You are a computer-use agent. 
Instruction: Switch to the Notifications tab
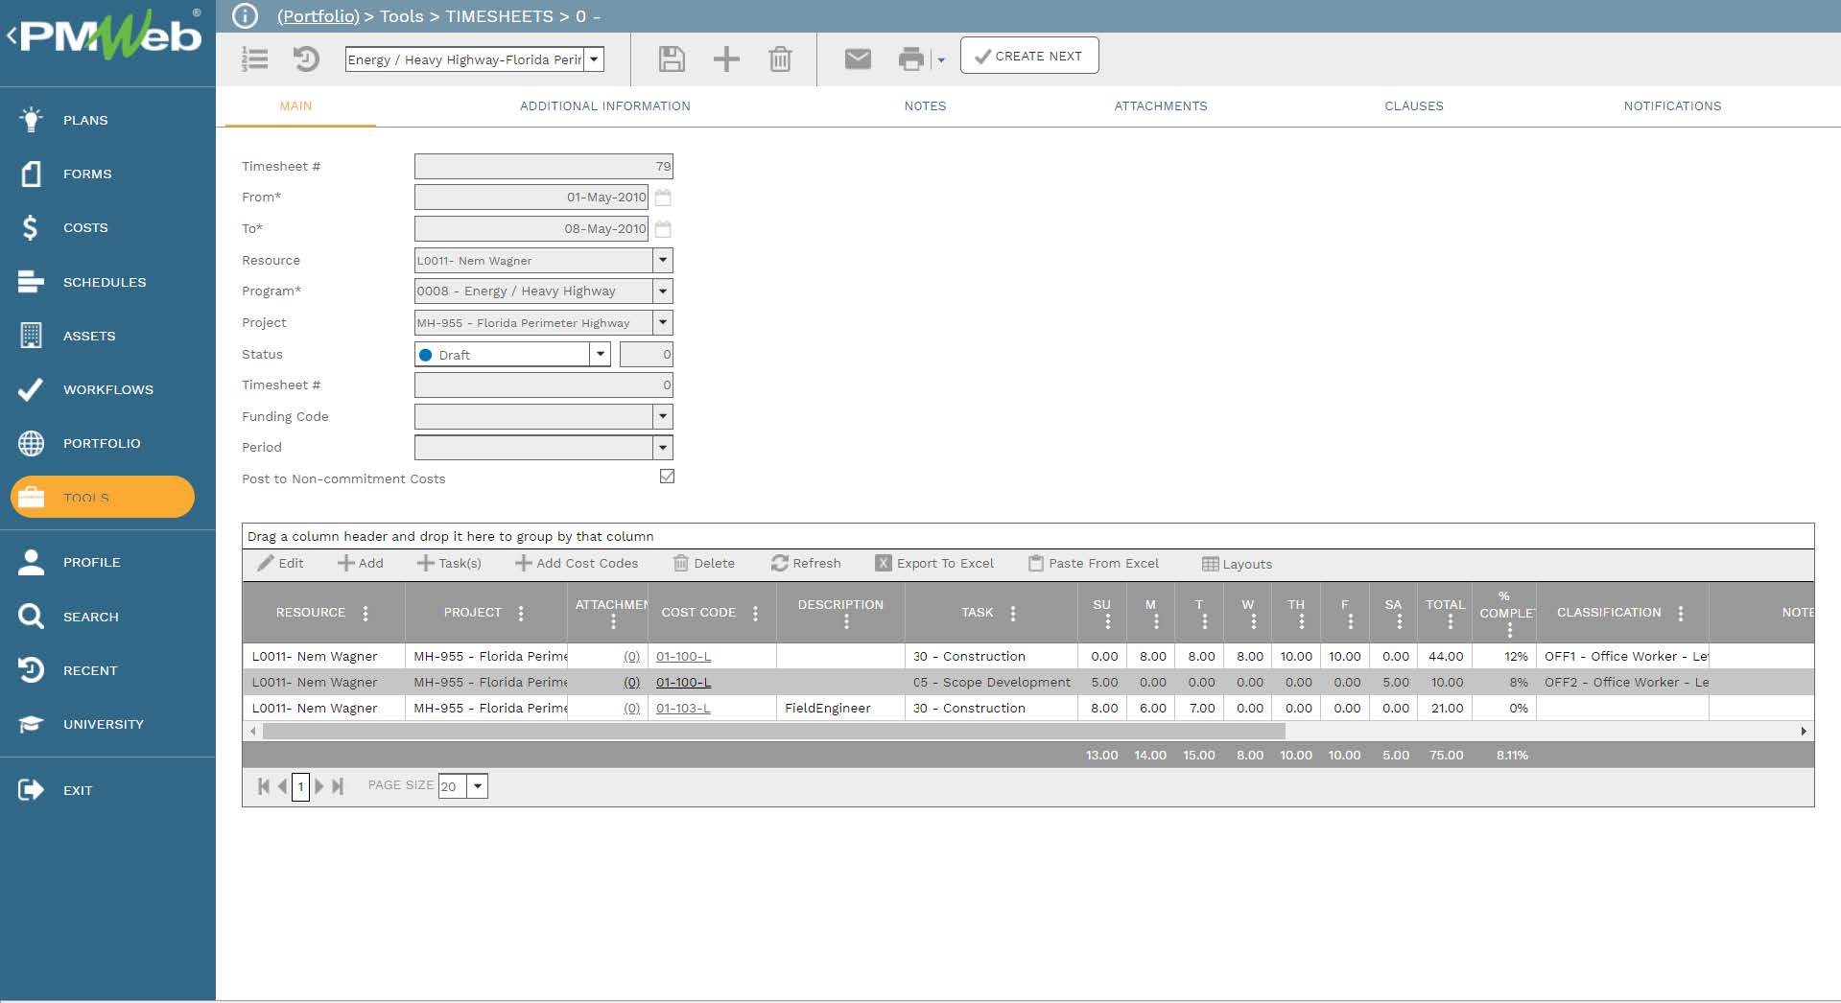point(1672,106)
